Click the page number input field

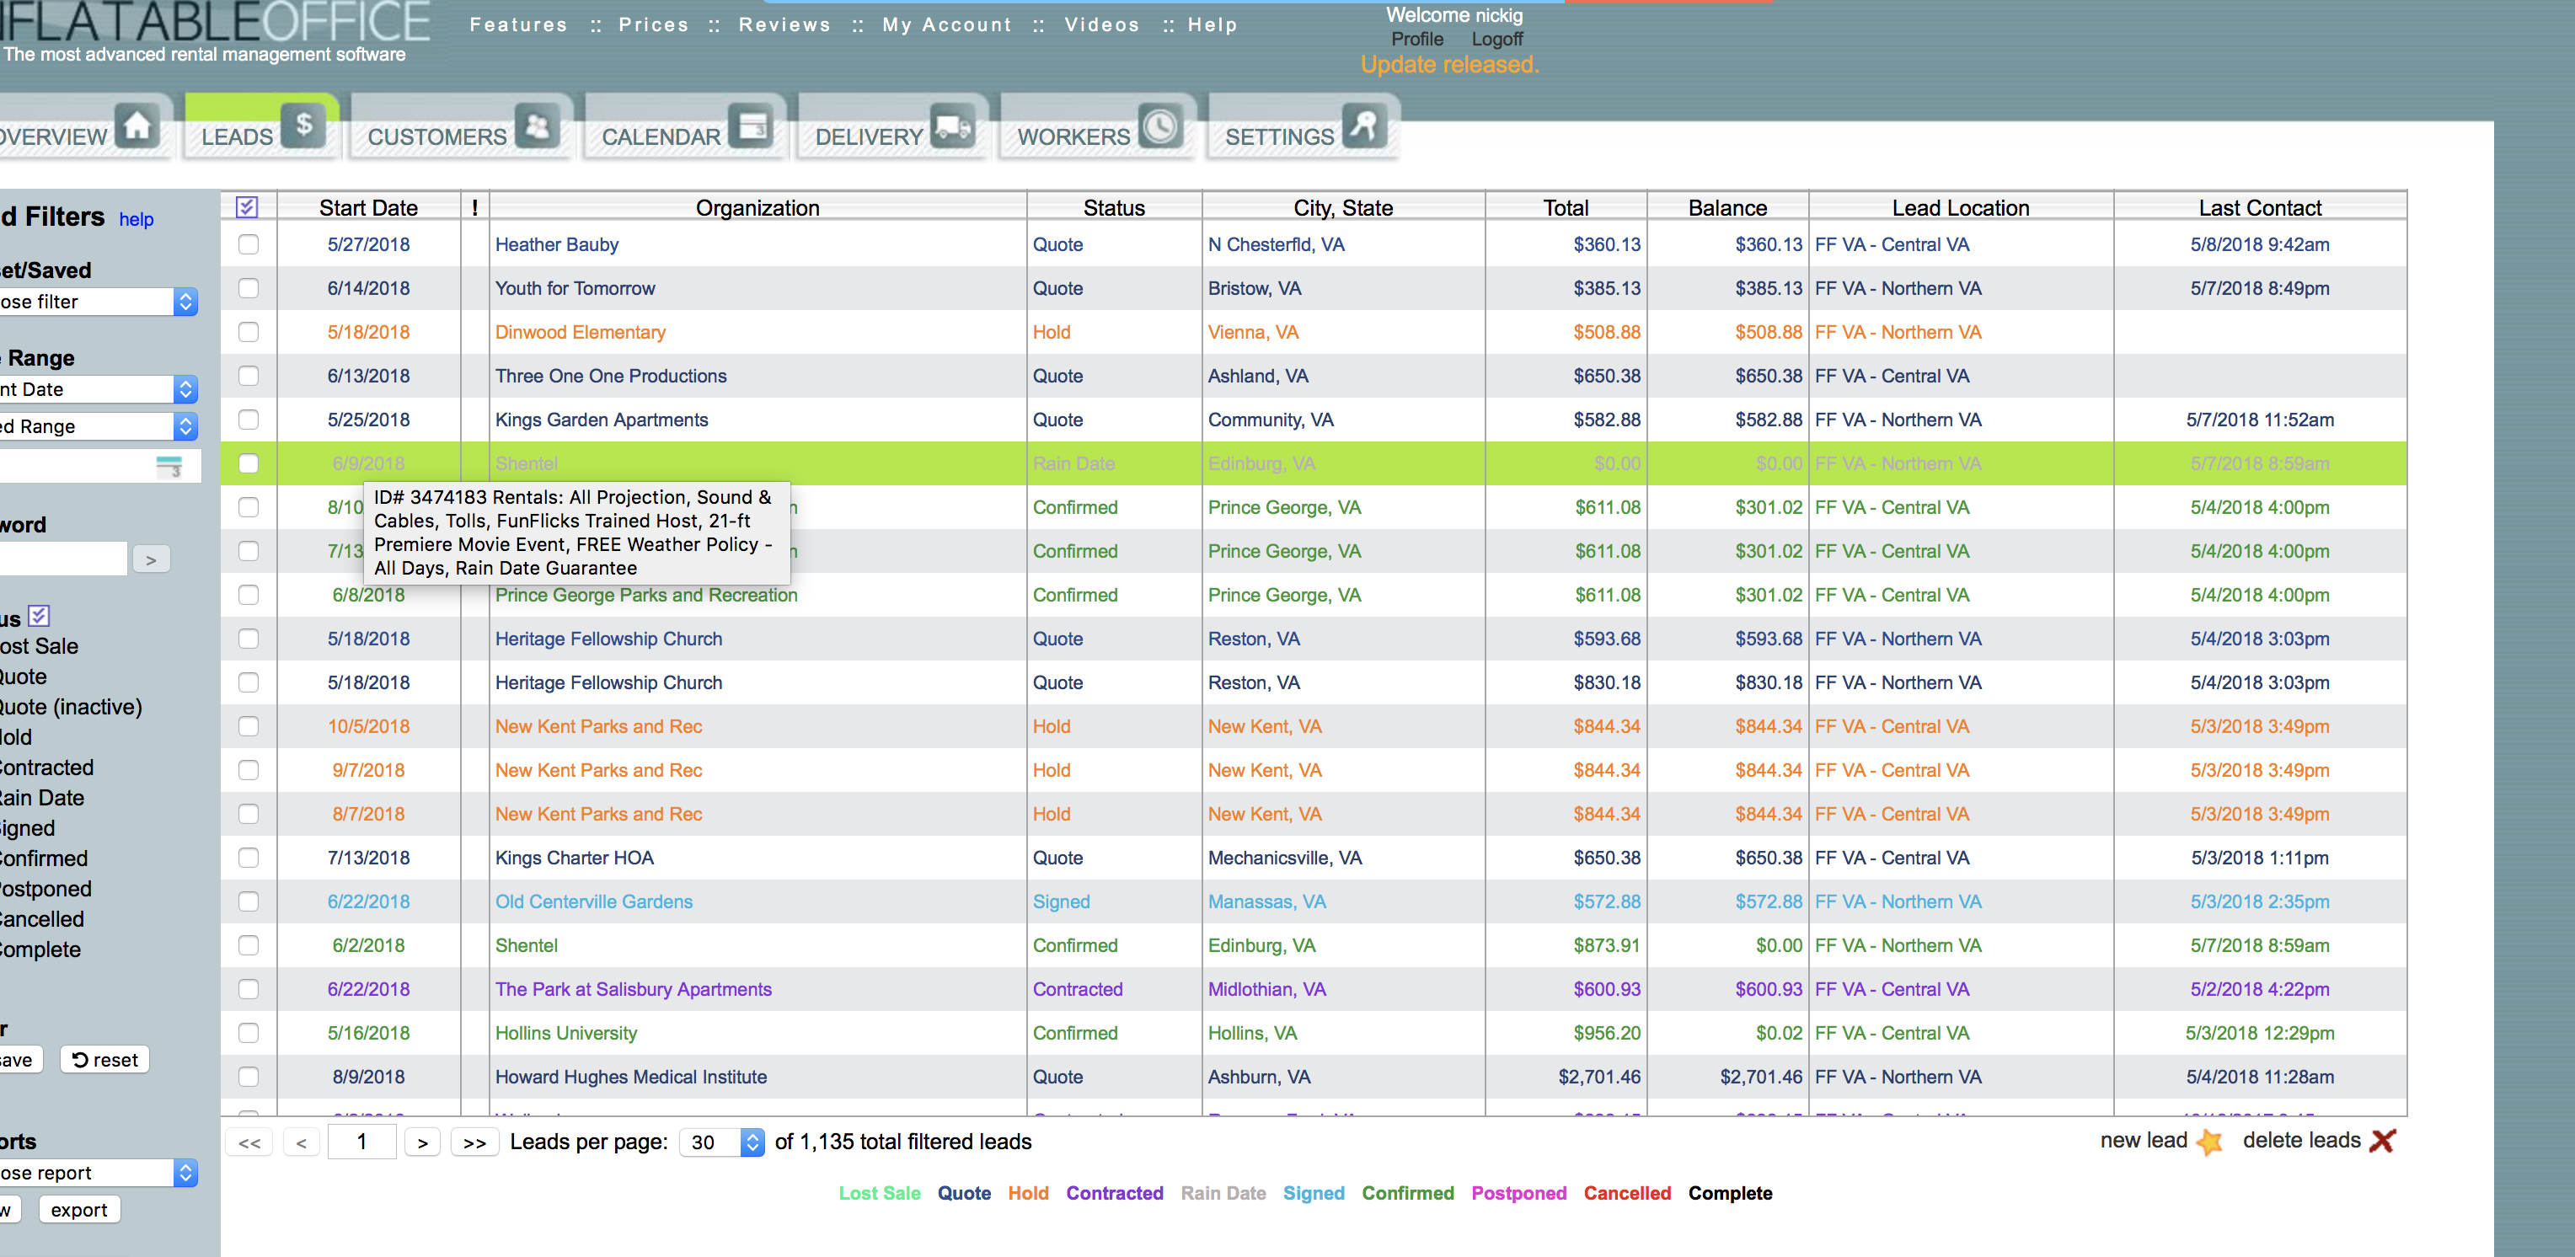pyautogui.click(x=361, y=1142)
